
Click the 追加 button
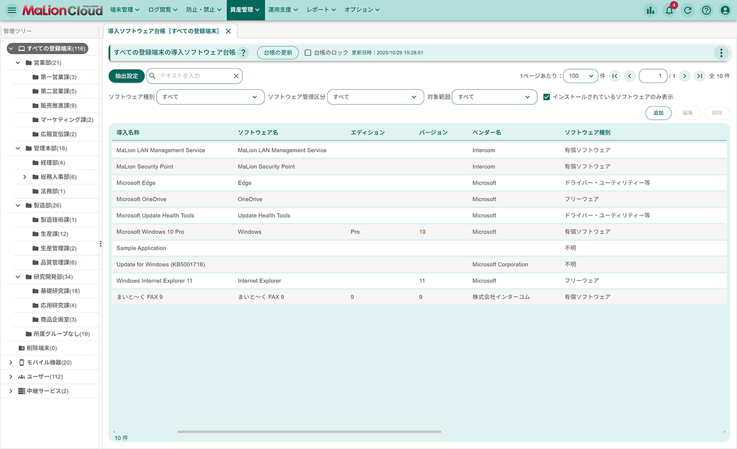click(x=658, y=113)
